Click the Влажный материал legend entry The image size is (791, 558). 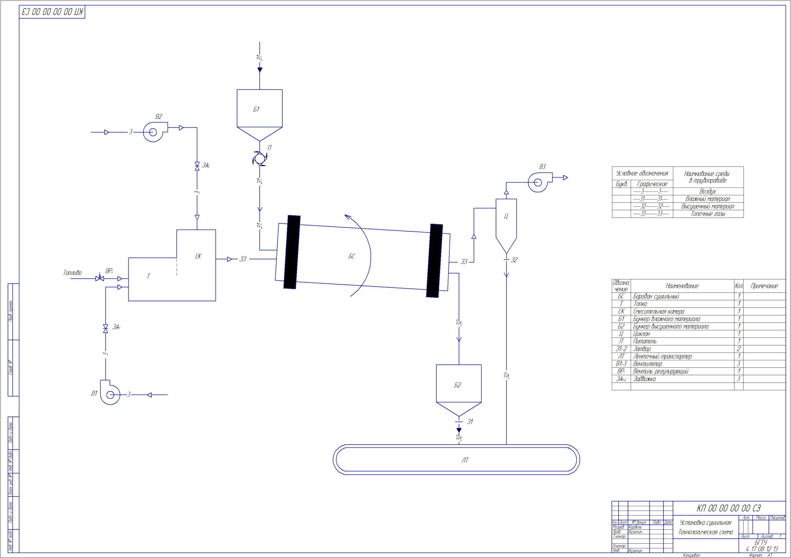pos(708,199)
